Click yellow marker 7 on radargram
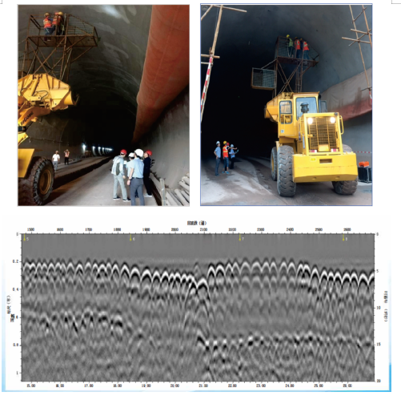The image size is (401, 396). tap(240, 237)
